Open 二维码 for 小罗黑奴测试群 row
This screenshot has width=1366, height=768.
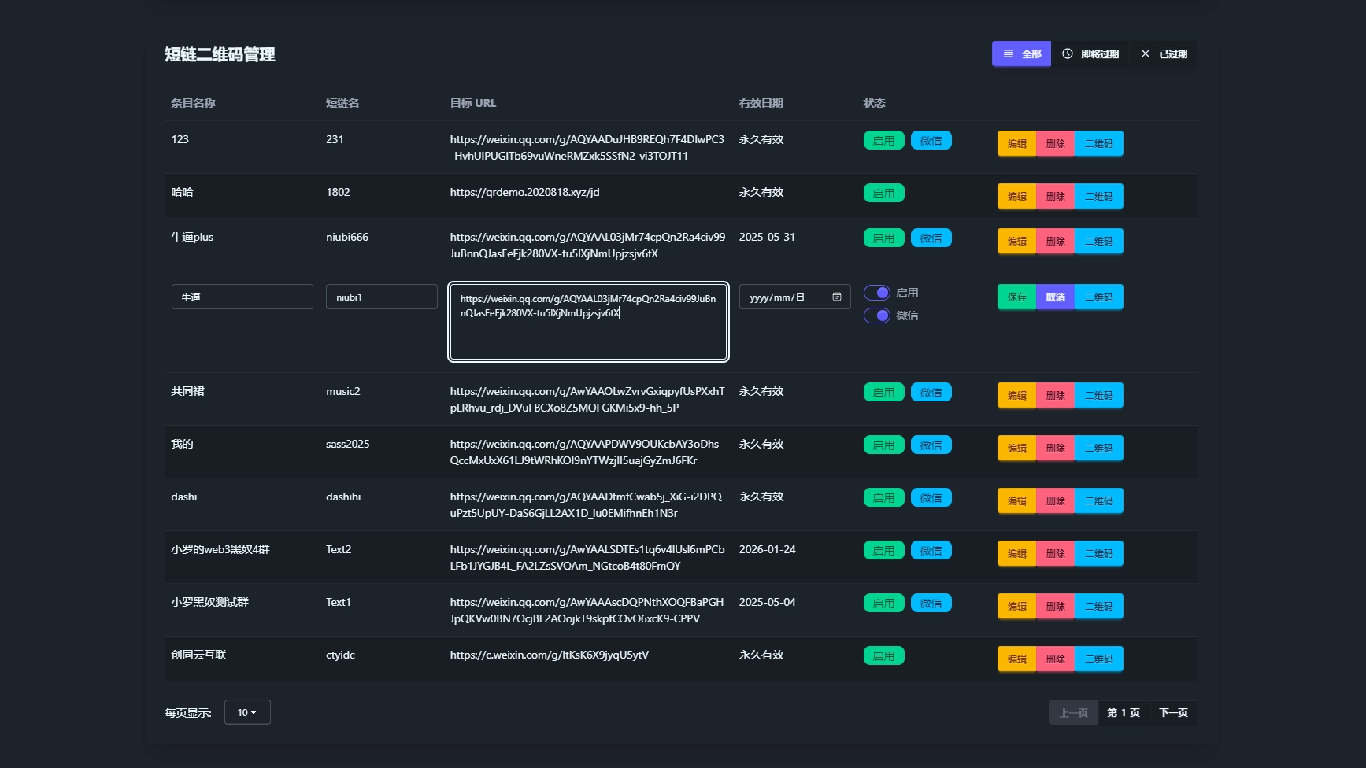[1098, 607]
